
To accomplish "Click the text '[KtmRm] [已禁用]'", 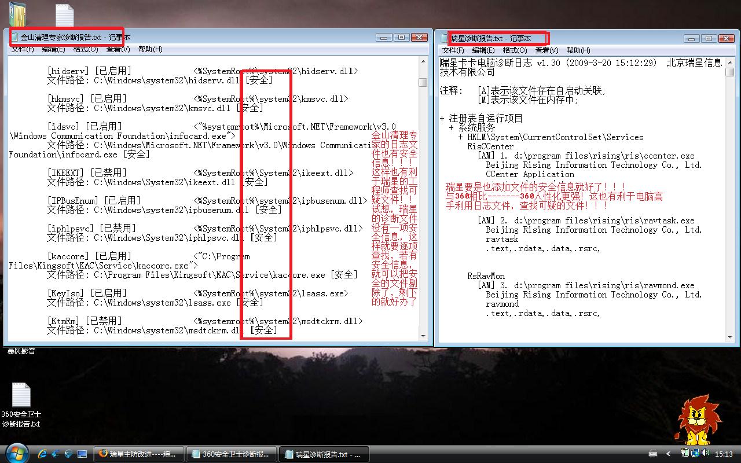I will 86,321.
